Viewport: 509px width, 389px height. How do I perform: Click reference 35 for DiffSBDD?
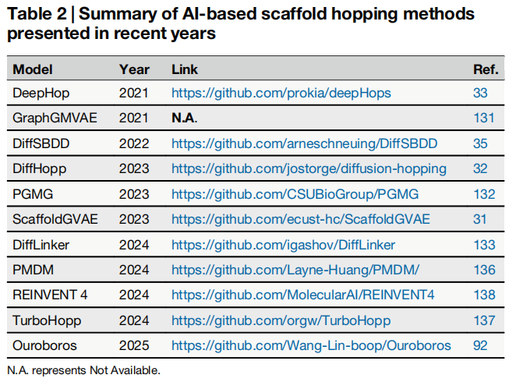click(x=480, y=143)
